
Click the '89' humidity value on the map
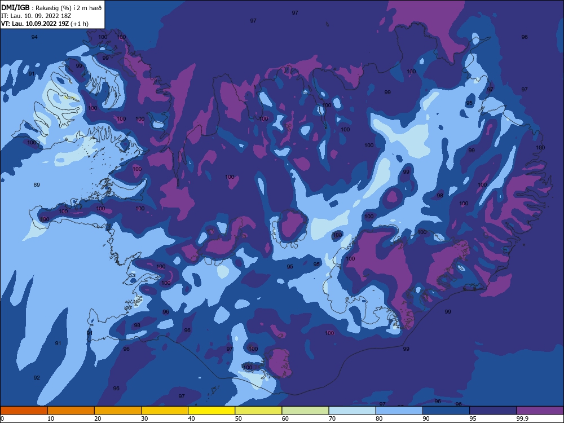37,185
